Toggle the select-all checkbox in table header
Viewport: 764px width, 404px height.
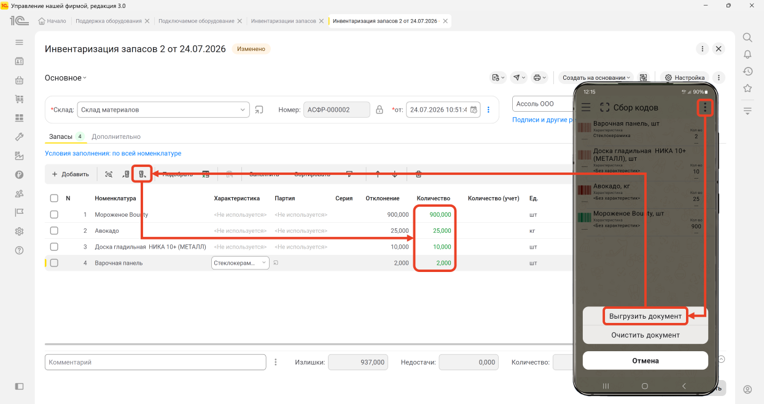pyautogui.click(x=54, y=198)
